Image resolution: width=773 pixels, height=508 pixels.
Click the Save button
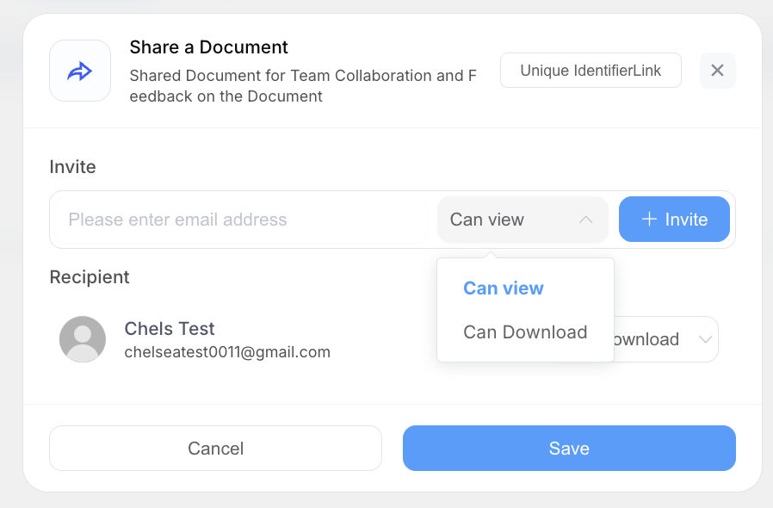point(569,448)
